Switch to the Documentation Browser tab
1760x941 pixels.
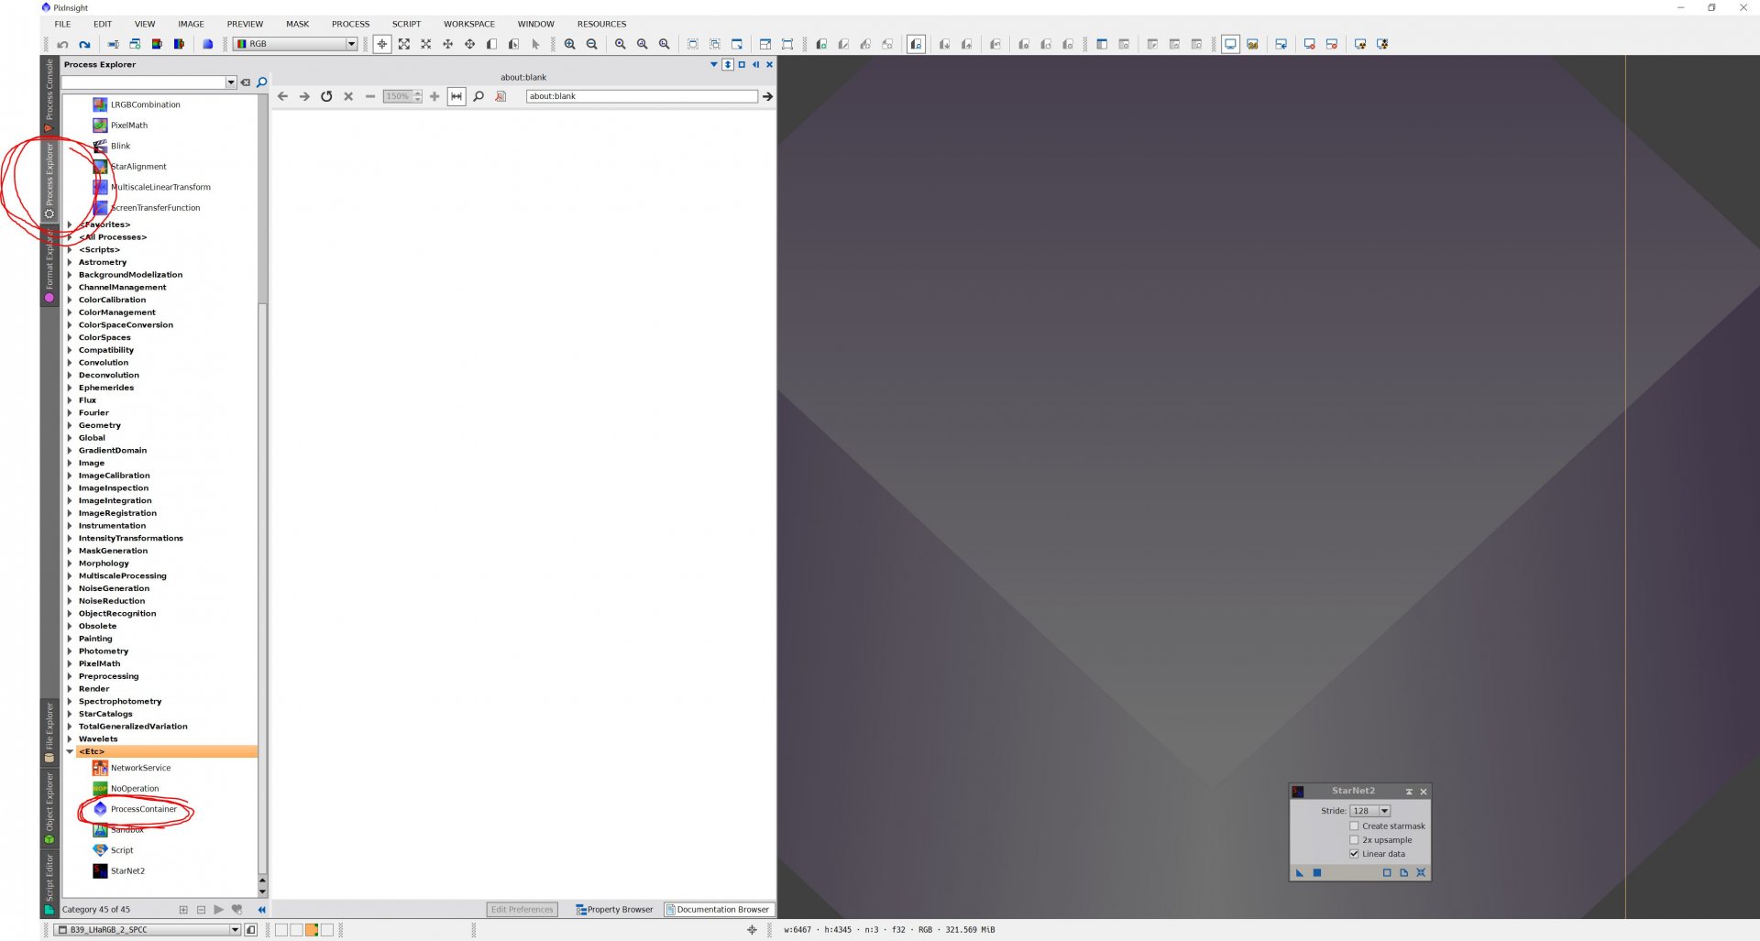pos(718,910)
